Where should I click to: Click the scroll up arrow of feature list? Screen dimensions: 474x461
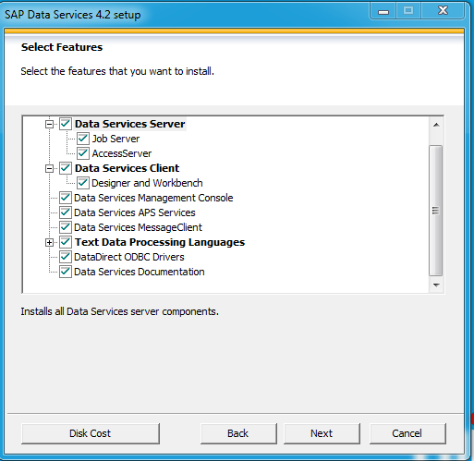point(436,125)
